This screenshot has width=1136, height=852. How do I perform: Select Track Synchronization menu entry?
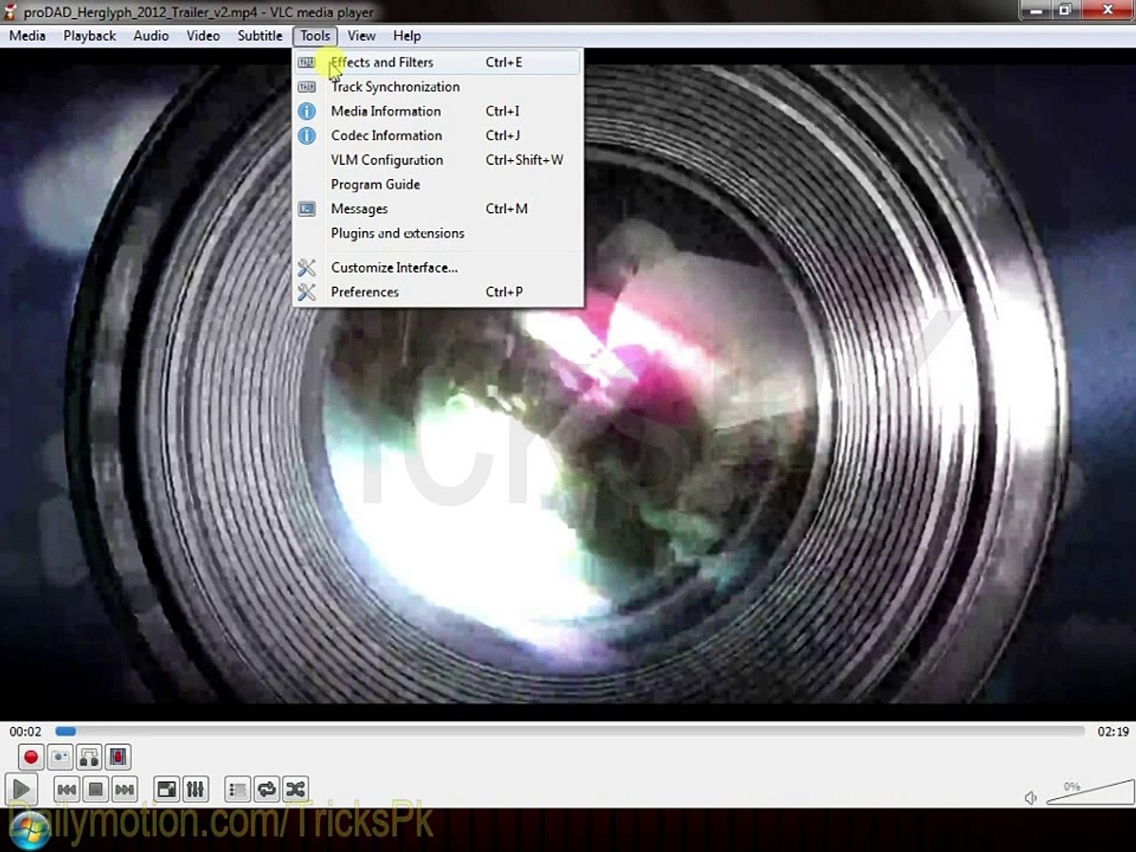pyautogui.click(x=438, y=87)
